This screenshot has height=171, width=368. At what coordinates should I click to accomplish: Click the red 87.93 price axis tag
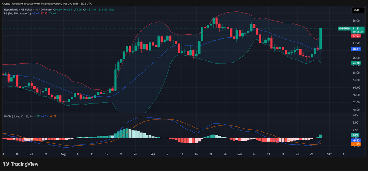(x=356, y=36)
